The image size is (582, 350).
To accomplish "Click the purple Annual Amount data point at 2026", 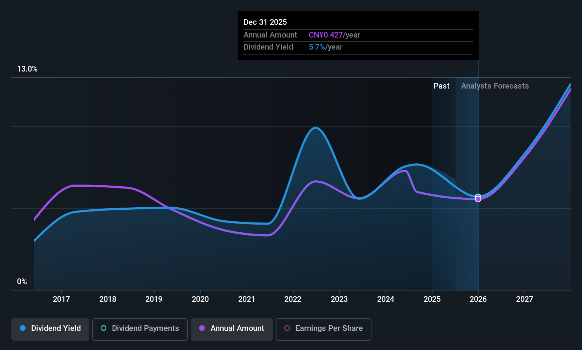I will (x=478, y=199).
